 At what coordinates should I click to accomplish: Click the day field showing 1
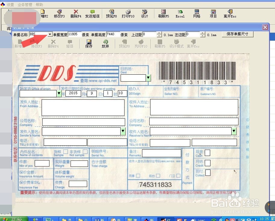[108, 93]
